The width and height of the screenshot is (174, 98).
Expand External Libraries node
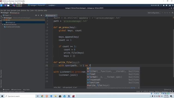click(x=3, y=24)
